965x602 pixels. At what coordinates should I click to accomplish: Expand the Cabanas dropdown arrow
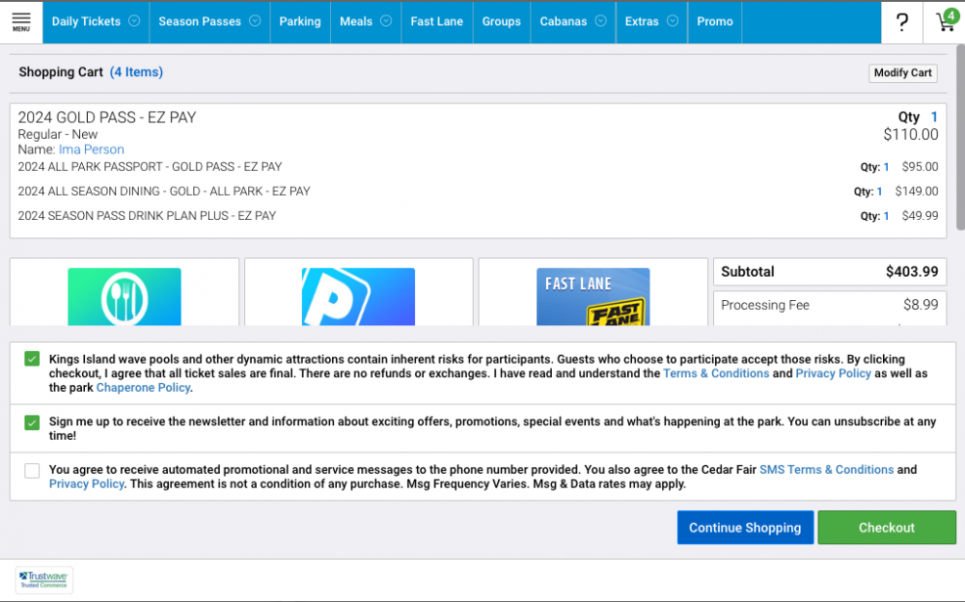click(x=600, y=21)
